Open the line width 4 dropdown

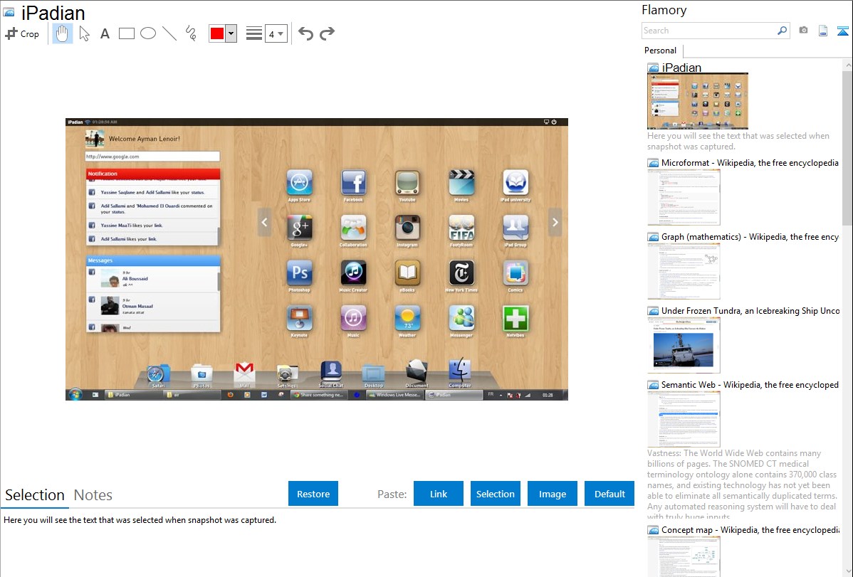(276, 33)
